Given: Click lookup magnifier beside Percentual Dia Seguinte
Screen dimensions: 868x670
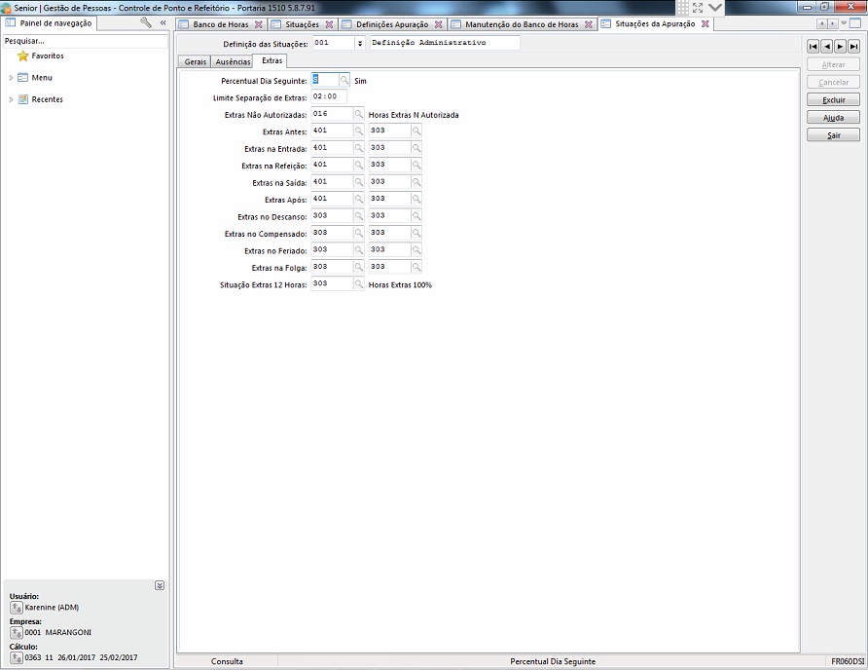Looking at the screenshot, I should [344, 81].
